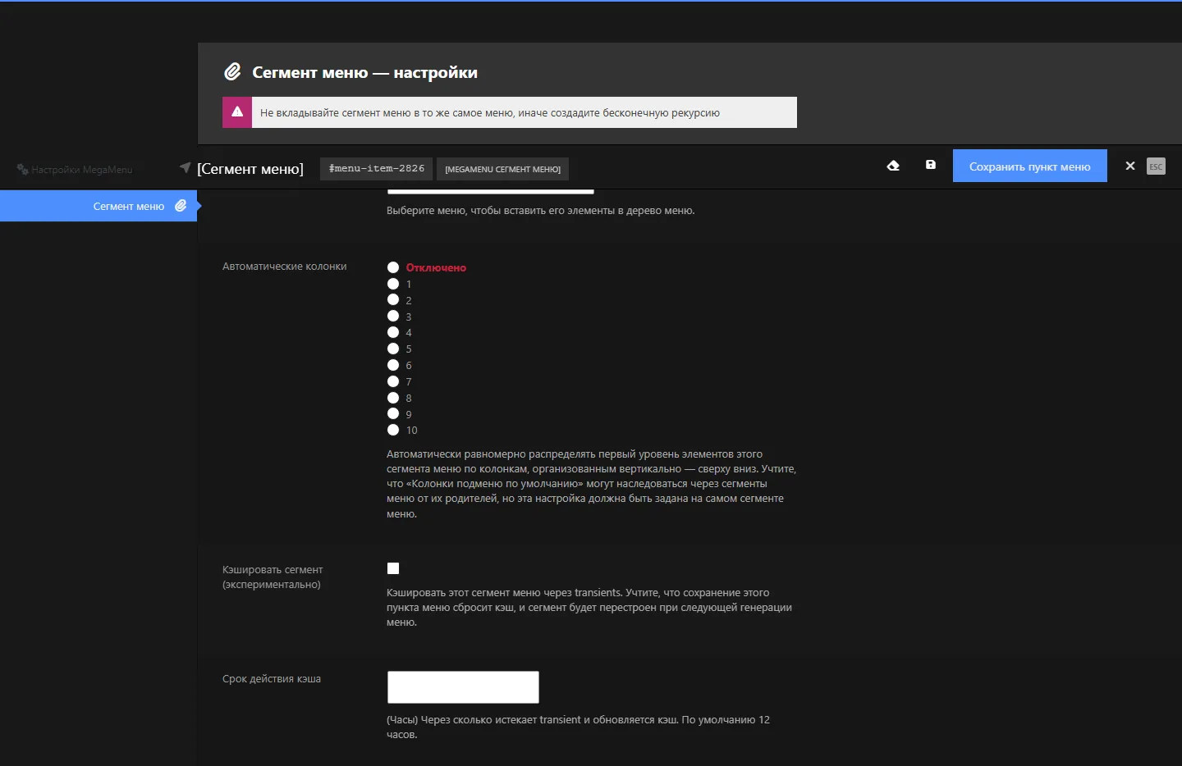Click the «Выберите меню, чтобы вставить…» hint
This screenshot has height=766, width=1182.
(x=541, y=211)
